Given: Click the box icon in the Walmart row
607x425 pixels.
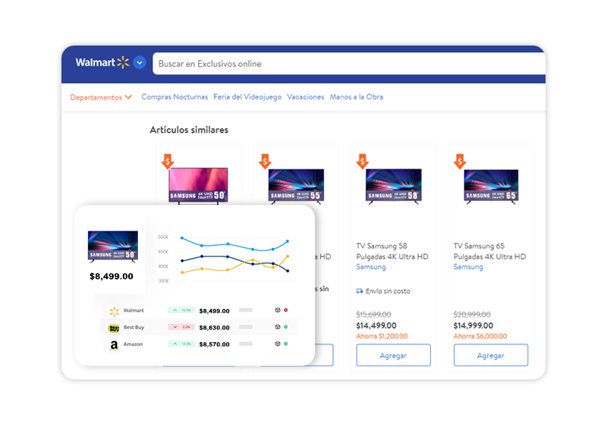Looking at the screenshot, I should tap(278, 310).
